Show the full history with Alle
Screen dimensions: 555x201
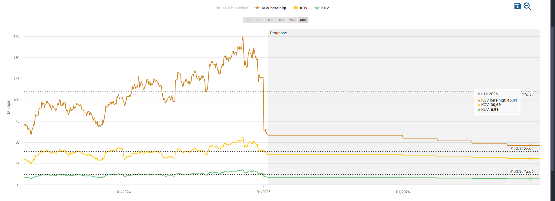(x=303, y=20)
